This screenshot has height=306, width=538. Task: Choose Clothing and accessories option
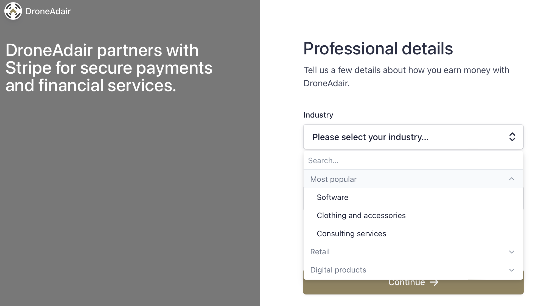coord(413,215)
